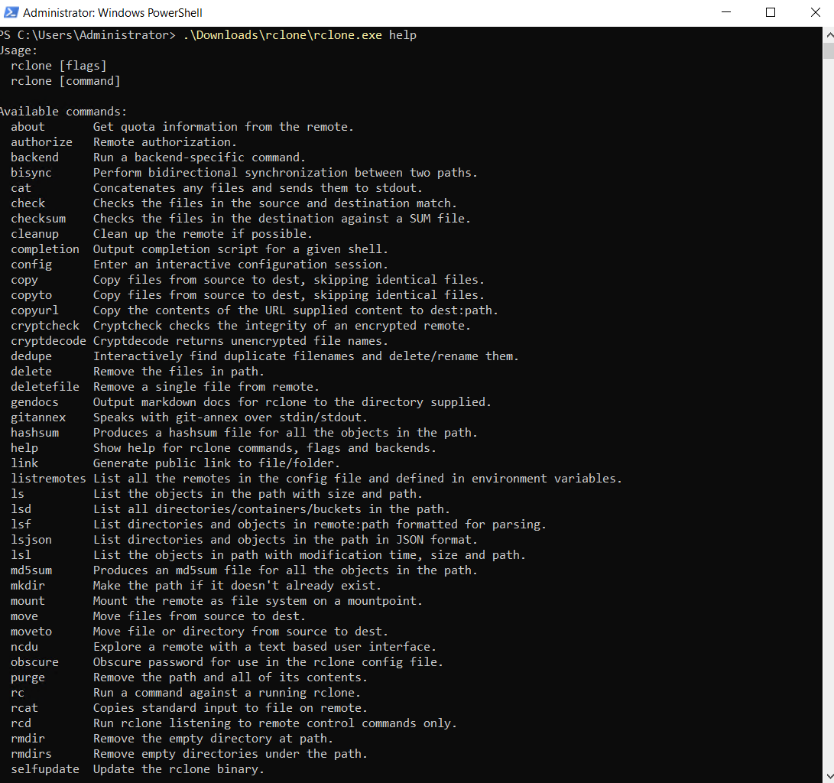Click the 'config' command name in the list
Screen dimensions: 834x783
pos(31,265)
